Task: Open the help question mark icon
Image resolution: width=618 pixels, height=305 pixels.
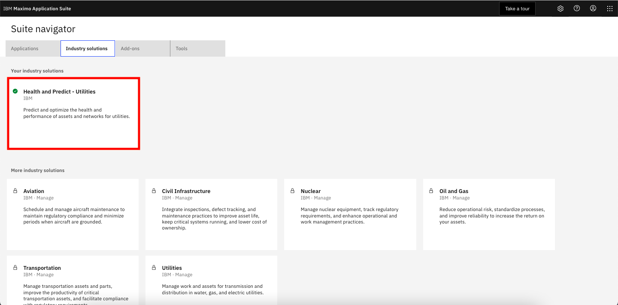Action: click(577, 9)
